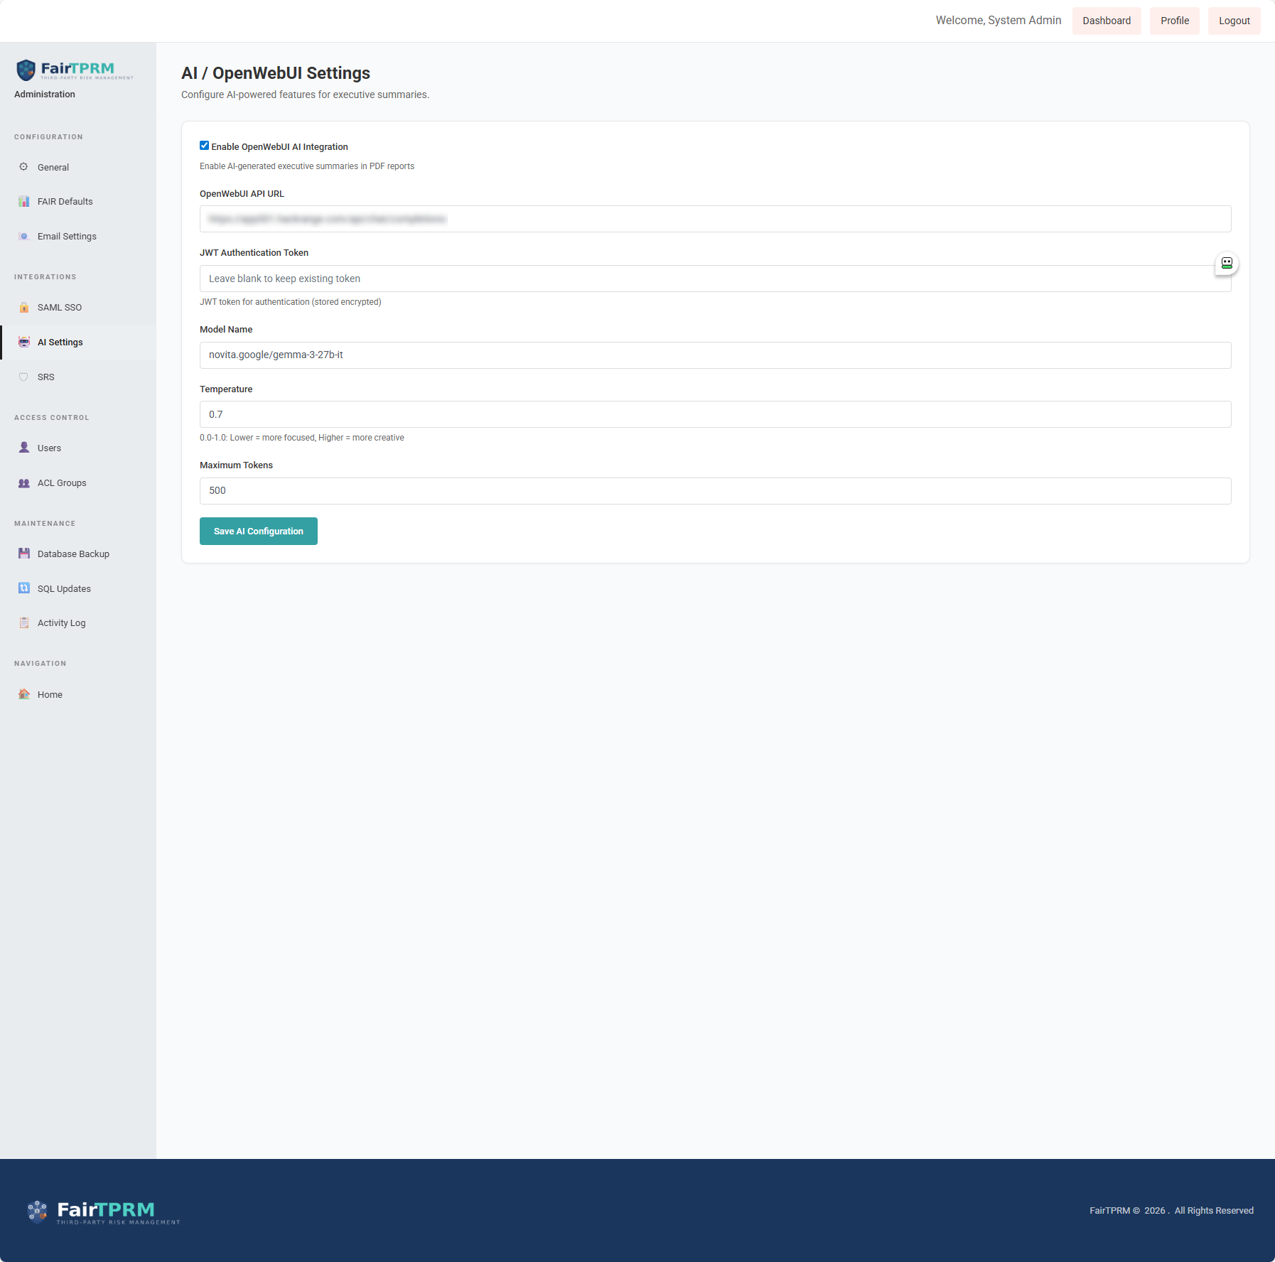
Task: Click the SAML SSO padlock icon
Action: (23, 308)
